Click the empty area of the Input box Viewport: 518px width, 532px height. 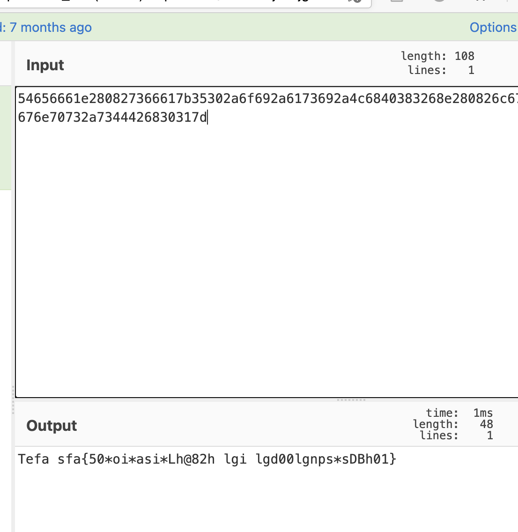[267, 258]
